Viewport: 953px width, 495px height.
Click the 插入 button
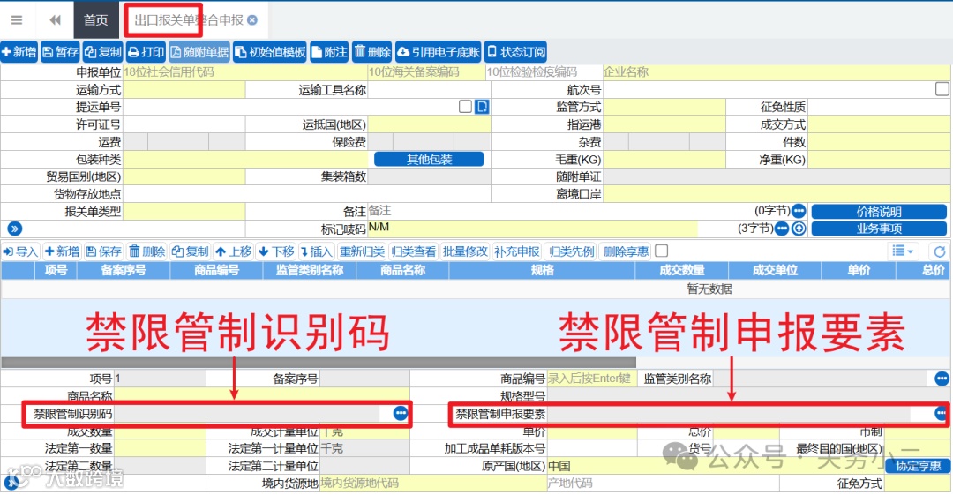click(315, 251)
